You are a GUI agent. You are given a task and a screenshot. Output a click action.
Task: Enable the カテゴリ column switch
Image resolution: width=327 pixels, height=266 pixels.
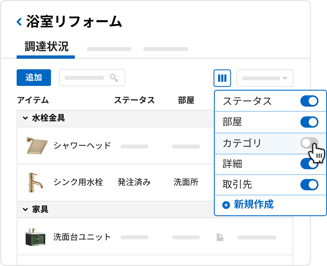point(309,143)
